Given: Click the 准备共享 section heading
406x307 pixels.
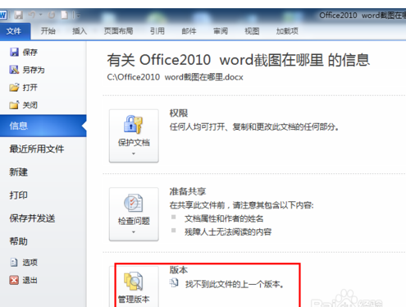Looking at the screenshot, I should [188, 191].
